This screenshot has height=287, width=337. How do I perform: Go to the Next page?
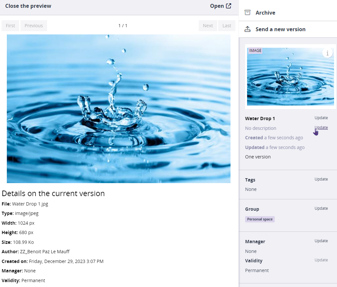208,26
